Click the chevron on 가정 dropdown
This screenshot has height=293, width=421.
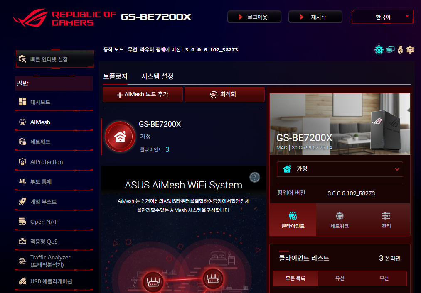point(397,169)
